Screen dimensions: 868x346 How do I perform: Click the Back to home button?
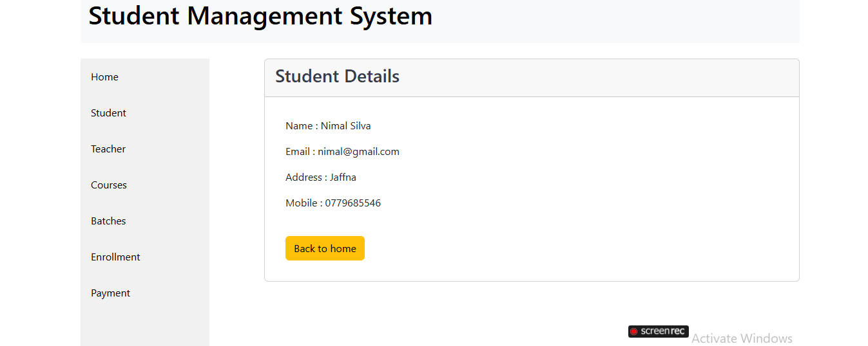[x=325, y=248]
